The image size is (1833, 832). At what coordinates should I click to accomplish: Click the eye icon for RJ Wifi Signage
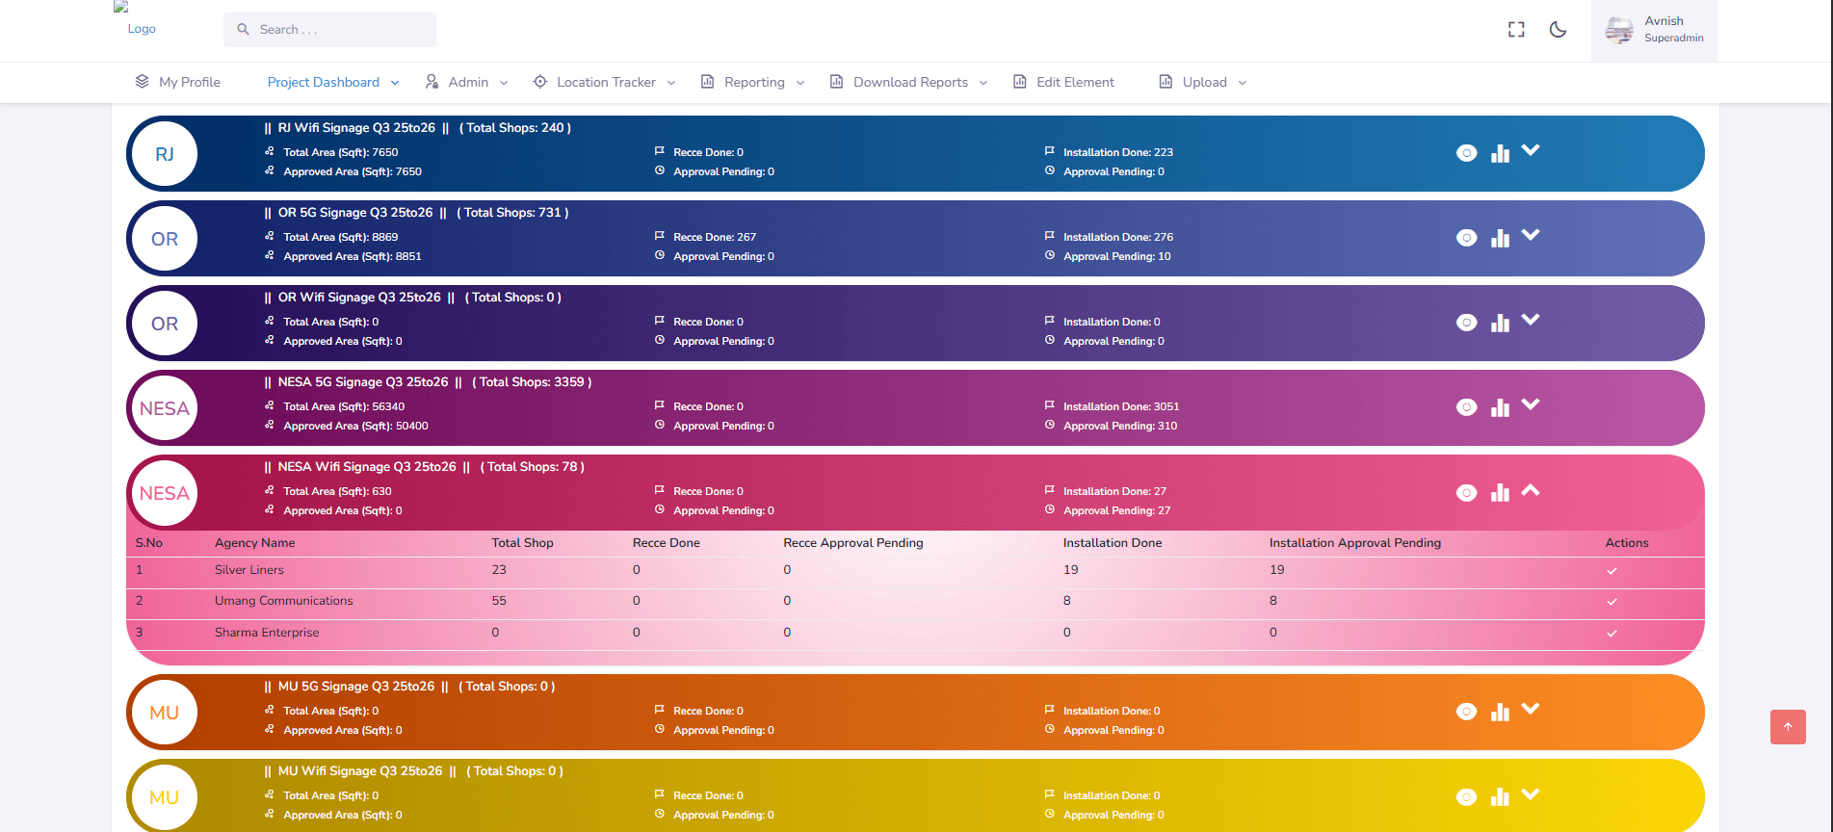1466,153
